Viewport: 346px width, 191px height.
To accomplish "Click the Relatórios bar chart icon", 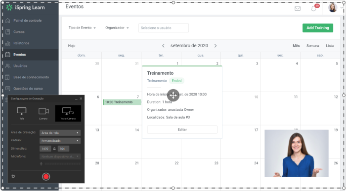I will tap(8, 43).
